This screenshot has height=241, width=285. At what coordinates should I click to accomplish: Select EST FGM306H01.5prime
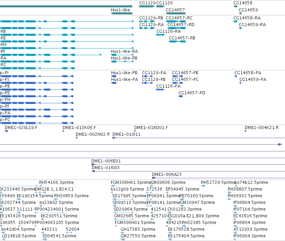(135, 223)
